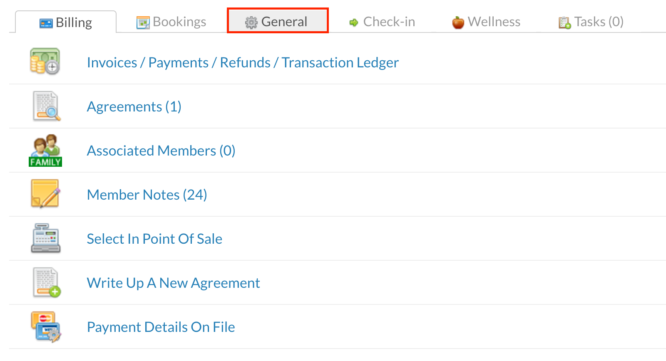Image resolution: width=666 pixels, height=361 pixels.
Task: Open the Bookings tab
Action: pyautogui.click(x=171, y=22)
